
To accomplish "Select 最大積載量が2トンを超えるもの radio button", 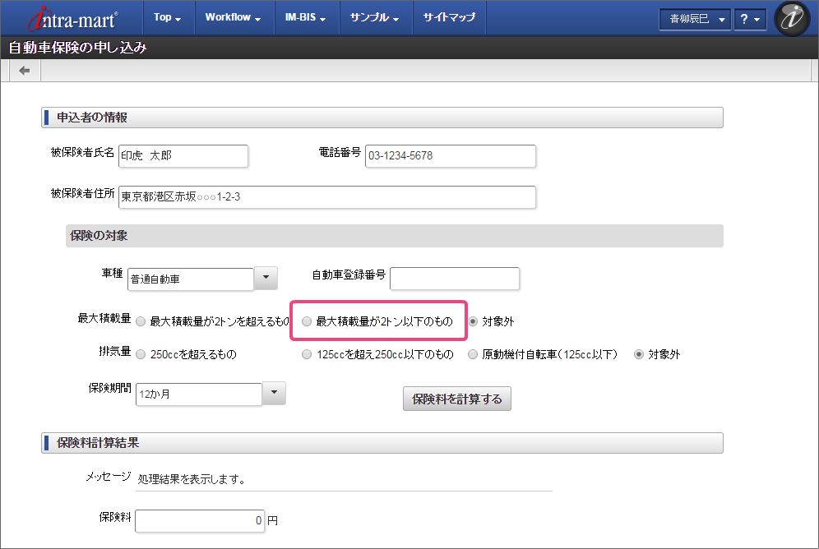I will pyautogui.click(x=141, y=321).
